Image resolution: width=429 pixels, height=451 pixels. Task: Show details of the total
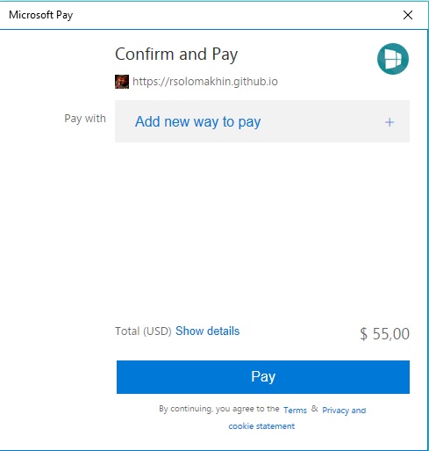click(x=207, y=331)
